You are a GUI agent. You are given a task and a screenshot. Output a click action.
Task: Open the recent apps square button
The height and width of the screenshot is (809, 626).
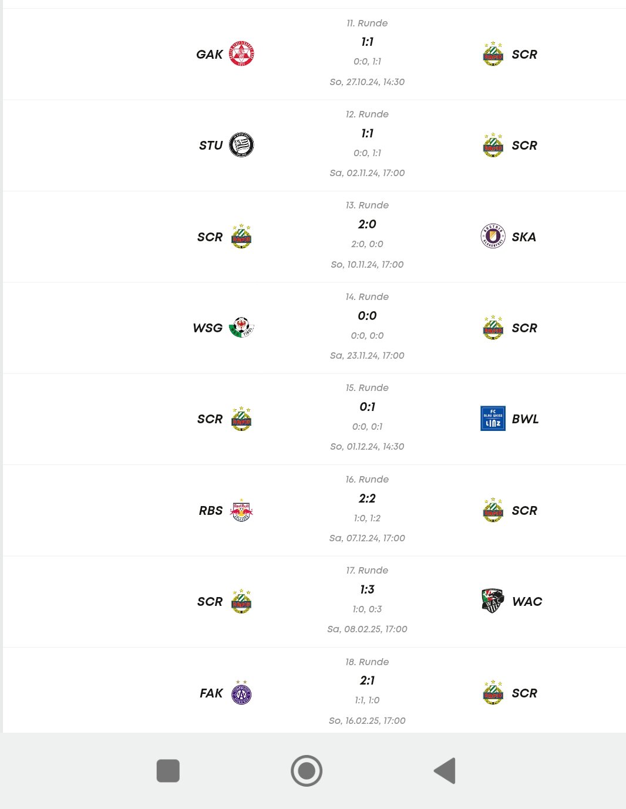point(168,771)
